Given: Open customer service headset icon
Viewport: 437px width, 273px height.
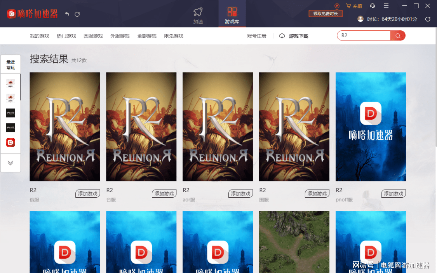Looking at the screenshot, I should pyautogui.click(x=373, y=6).
